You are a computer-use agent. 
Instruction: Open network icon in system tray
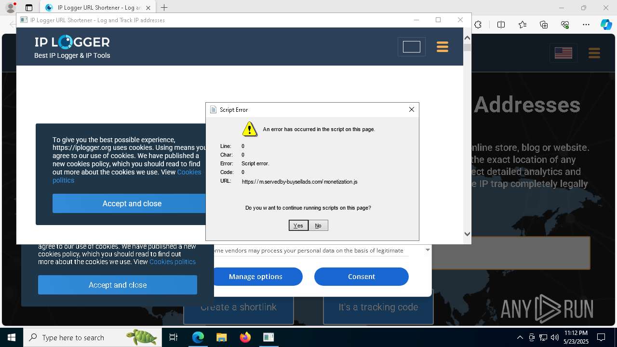coord(543,337)
